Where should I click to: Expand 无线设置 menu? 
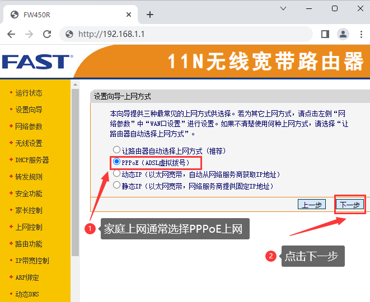pyautogui.click(x=29, y=143)
